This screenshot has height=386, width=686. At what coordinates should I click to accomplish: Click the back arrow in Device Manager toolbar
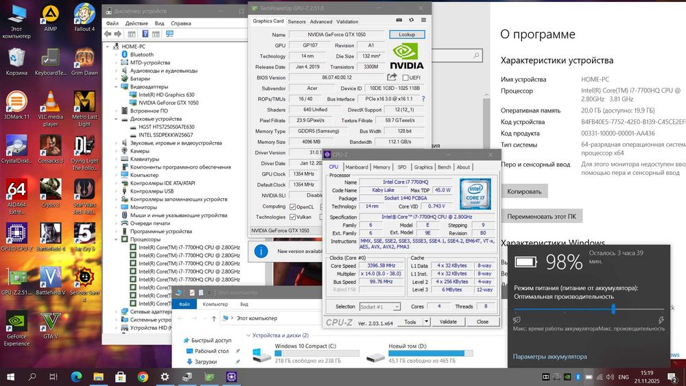point(108,34)
